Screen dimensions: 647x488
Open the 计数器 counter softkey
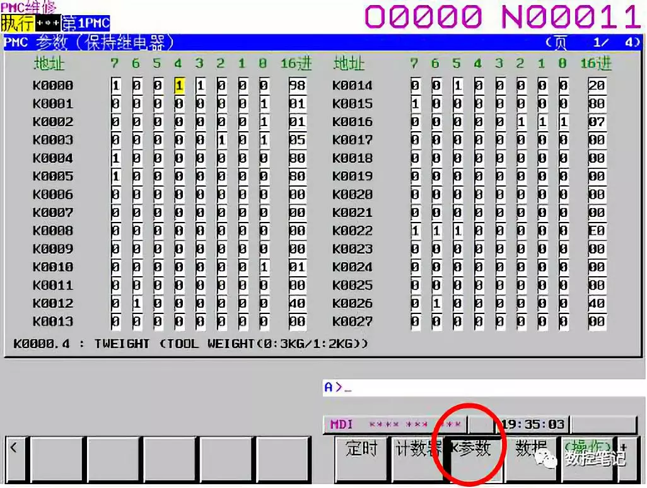[417, 458]
